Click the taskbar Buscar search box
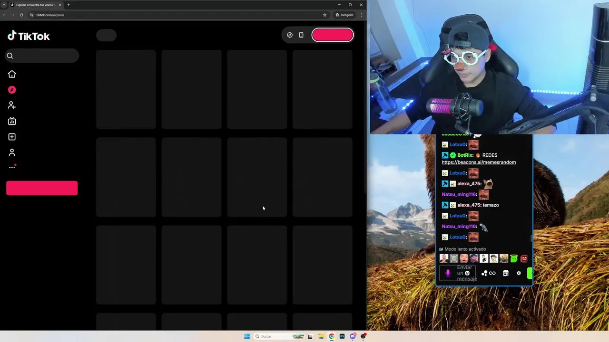The width and height of the screenshot is (609, 342). (x=279, y=336)
